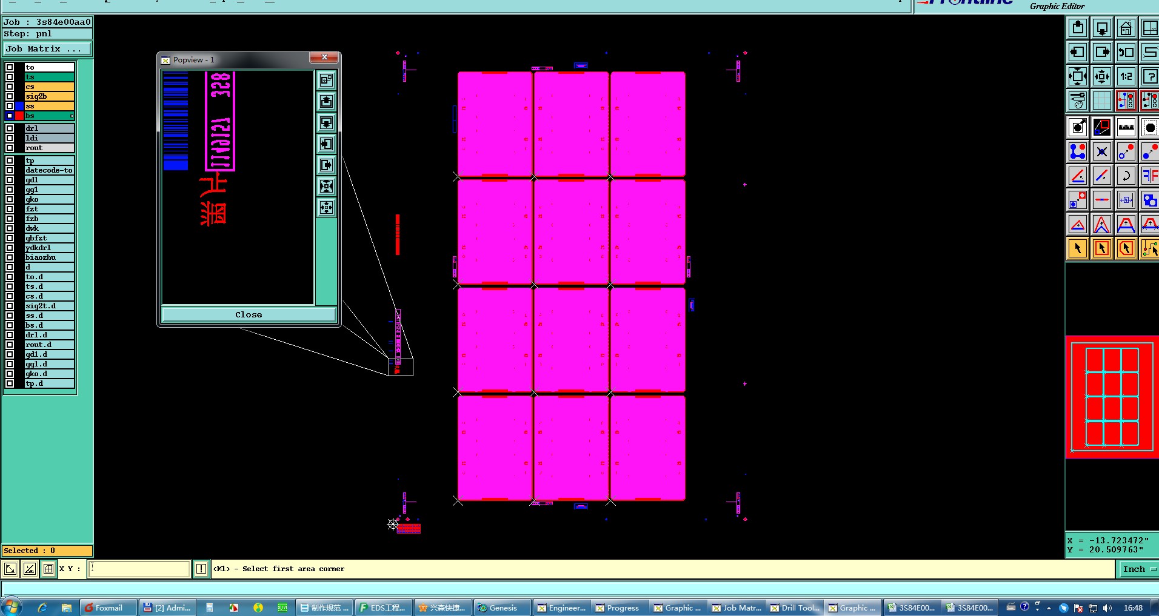Click the blue color swatch of layer ss
The image size is (1159, 616).
pyautogui.click(x=19, y=106)
